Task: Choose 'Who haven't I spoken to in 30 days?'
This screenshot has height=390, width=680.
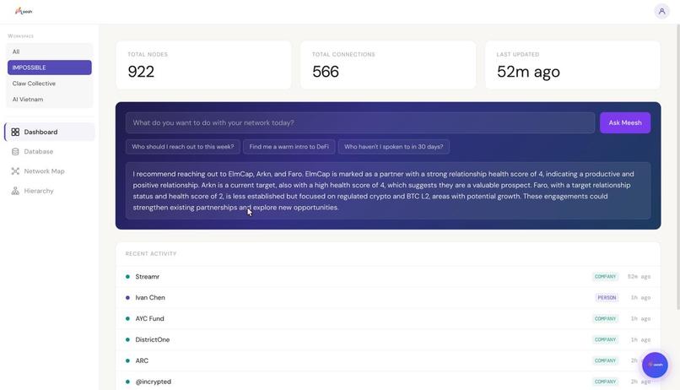Action: pos(394,147)
